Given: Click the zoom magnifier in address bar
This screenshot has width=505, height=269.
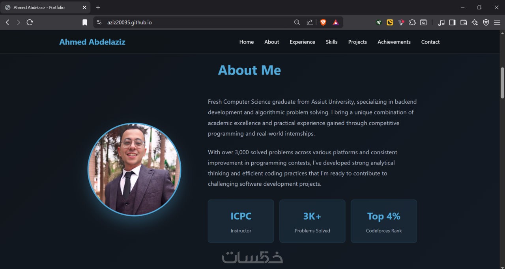Looking at the screenshot, I should click(297, 22).
